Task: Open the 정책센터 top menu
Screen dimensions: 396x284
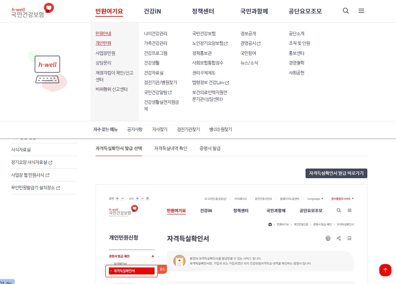Action: 203,11
